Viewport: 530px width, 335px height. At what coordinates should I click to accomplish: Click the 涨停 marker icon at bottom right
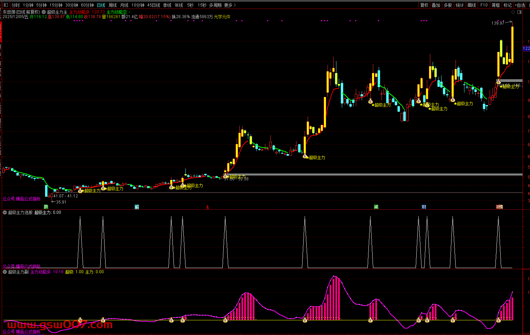point(499,207)
